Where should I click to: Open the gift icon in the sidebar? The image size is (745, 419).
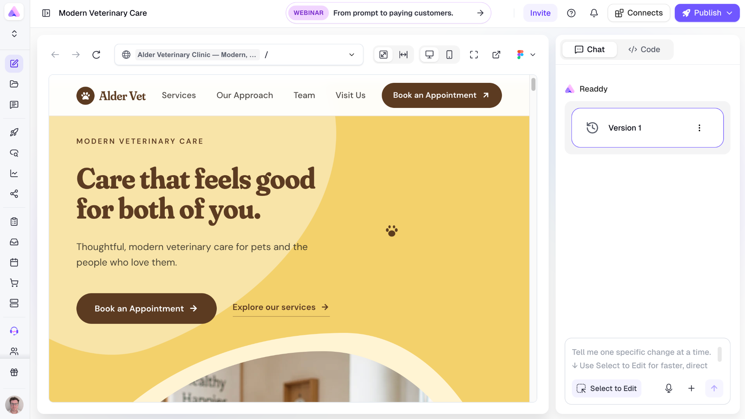pyautogui.click(x=14, y=372)
